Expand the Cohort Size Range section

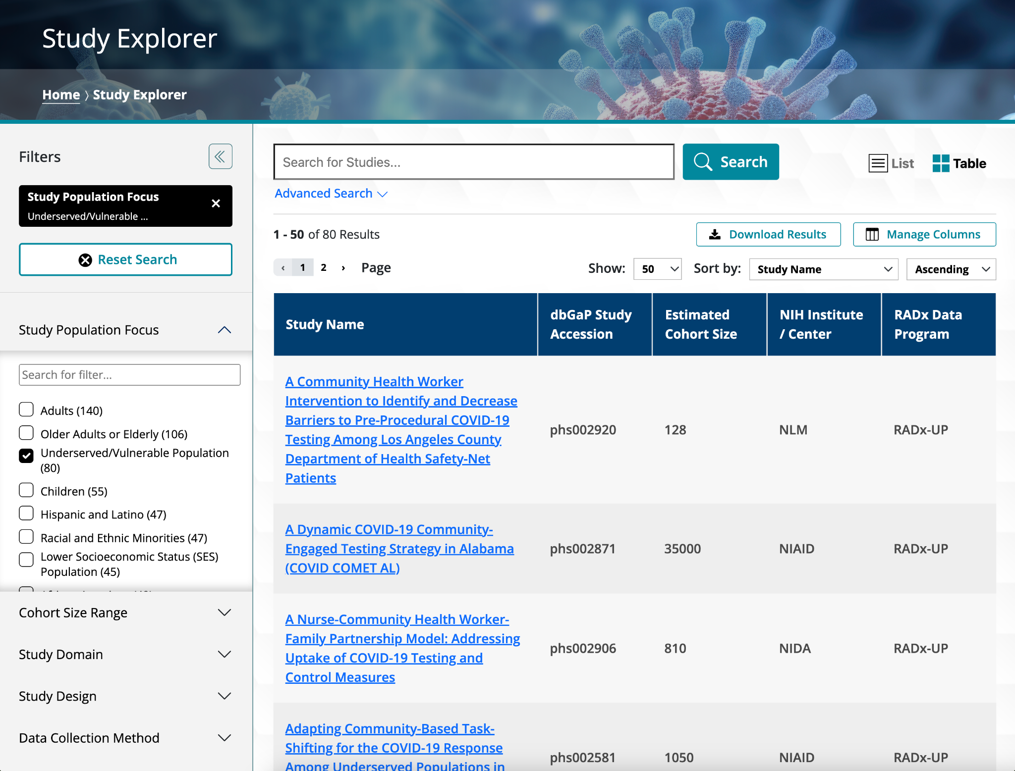(x=125, y=613)
